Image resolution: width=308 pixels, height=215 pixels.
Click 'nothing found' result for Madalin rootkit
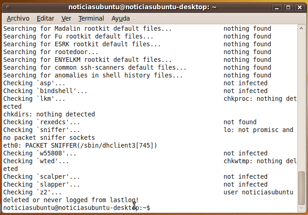[247, 28]
